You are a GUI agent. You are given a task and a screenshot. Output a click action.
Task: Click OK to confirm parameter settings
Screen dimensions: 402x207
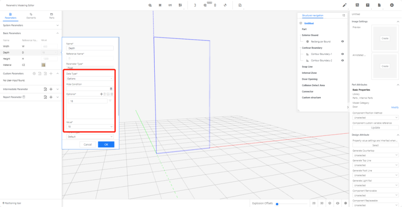(106, 144)
